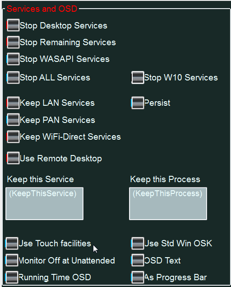Check Use Std Win OSK
This screenshot has height=287, width=231.
point(138,244)
